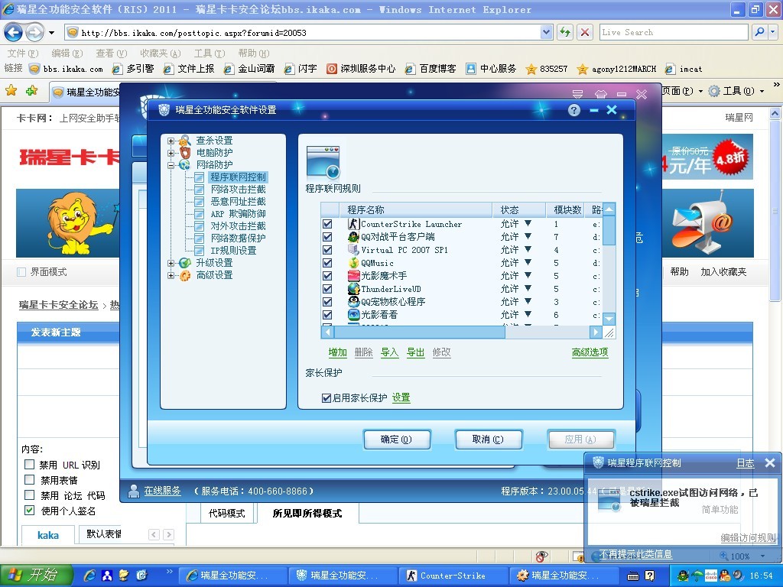Image resolution: width=783 pixels, height=587 pixels.
Task: Uncheck the 光影魔术手 rule checkbox
Action: coord(327,276)
